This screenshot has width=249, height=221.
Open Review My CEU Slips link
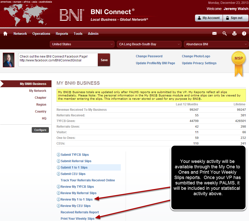click(x=75, y=206)
